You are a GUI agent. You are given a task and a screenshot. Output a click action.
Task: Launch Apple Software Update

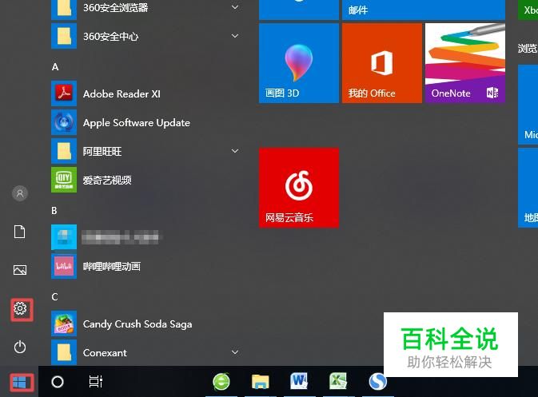point(146,122)
